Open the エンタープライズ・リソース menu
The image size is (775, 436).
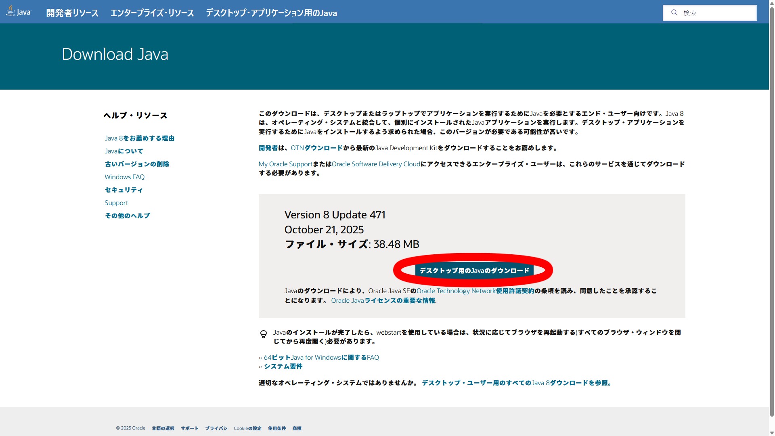[152, 13]
